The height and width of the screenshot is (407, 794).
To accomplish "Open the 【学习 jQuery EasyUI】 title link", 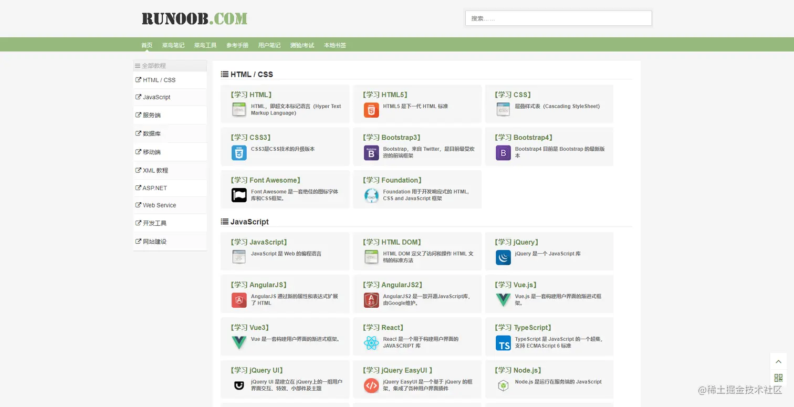I will pos(398,370).
